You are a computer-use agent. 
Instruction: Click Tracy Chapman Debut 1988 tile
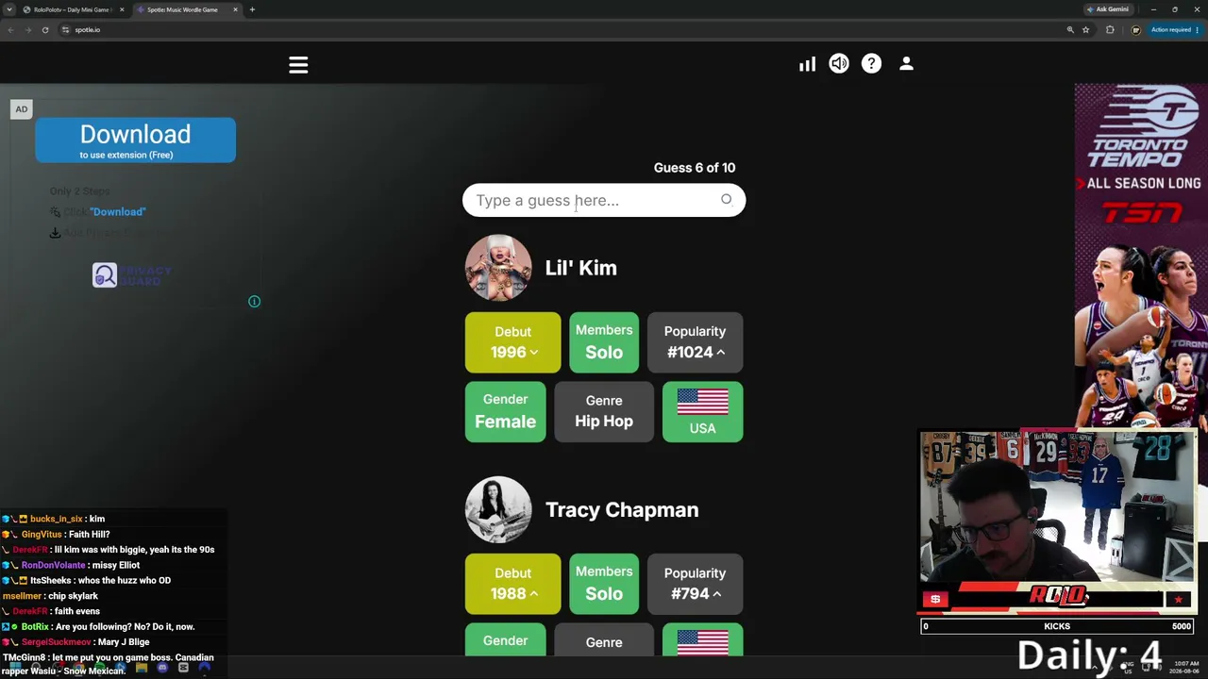(512, 584)
